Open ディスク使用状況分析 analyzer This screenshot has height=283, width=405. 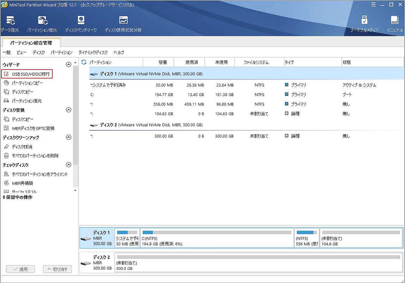pos(123,24)
